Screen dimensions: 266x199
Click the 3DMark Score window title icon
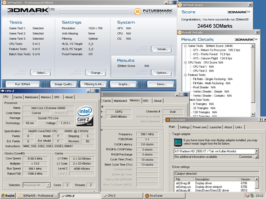180,5
